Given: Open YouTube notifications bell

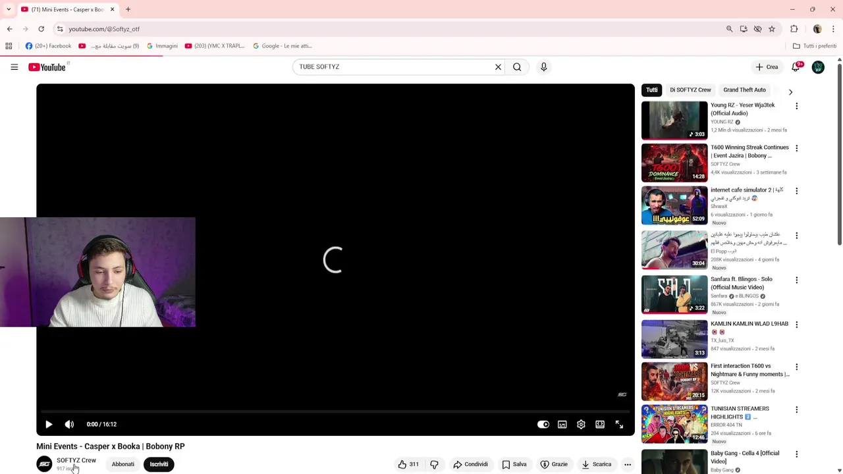Looking at the screenshot, I should click(x=796, y=66).
